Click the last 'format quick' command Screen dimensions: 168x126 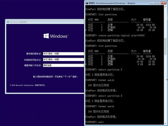click(106, 106)
